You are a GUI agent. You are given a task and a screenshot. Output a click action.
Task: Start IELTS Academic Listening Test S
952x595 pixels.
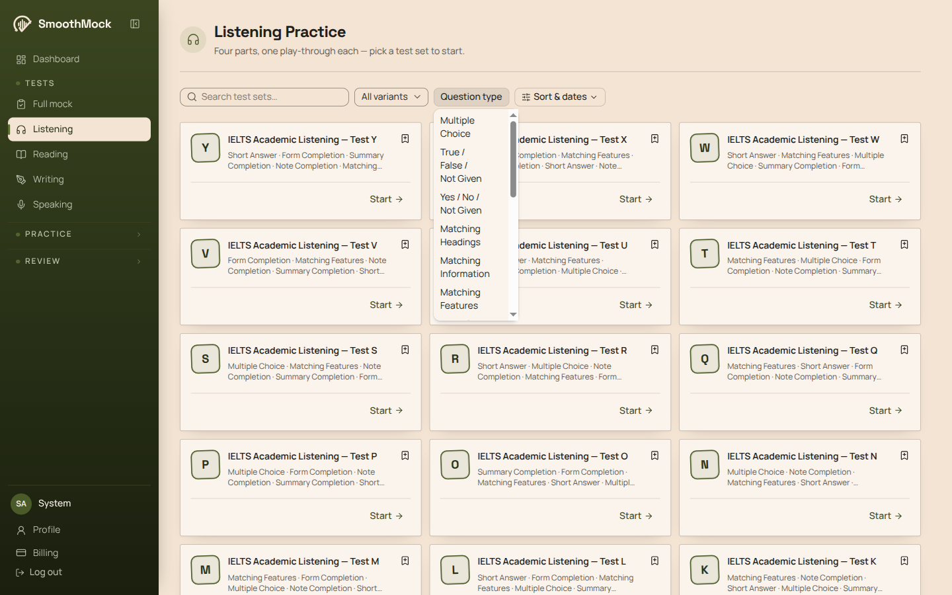(x=387, y=411)
